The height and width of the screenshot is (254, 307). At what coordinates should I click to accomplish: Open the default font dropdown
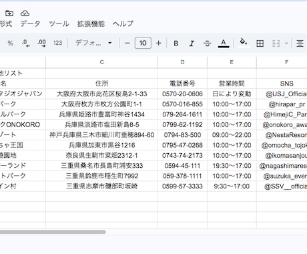click(93, 43)
